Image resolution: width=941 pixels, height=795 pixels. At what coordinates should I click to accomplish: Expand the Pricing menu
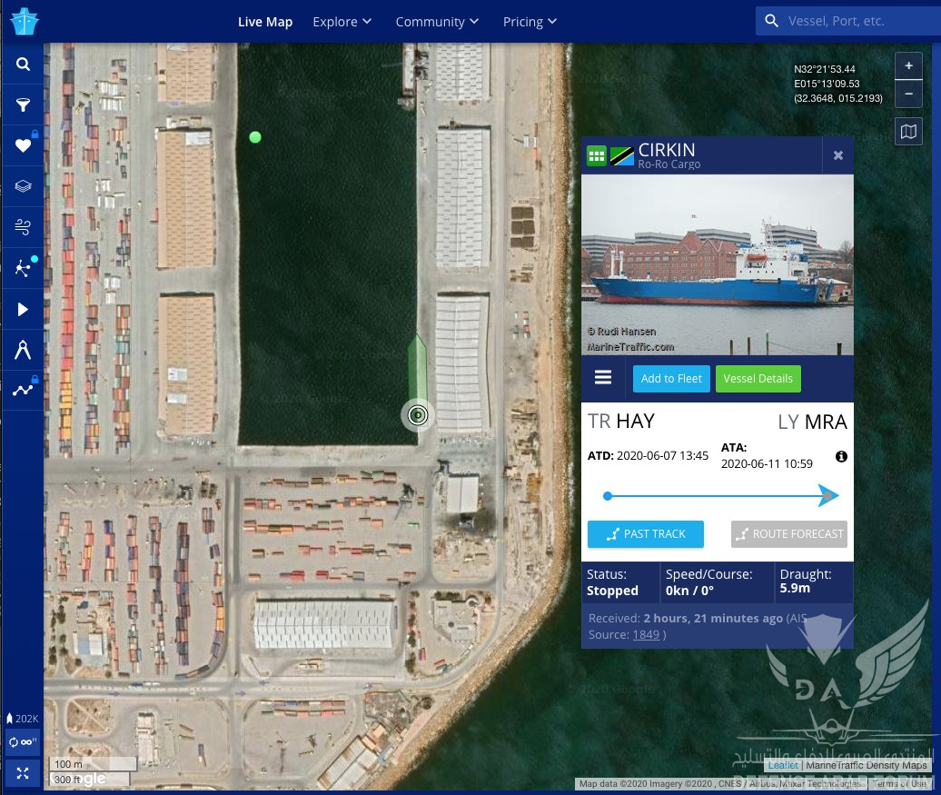point(530,22)
